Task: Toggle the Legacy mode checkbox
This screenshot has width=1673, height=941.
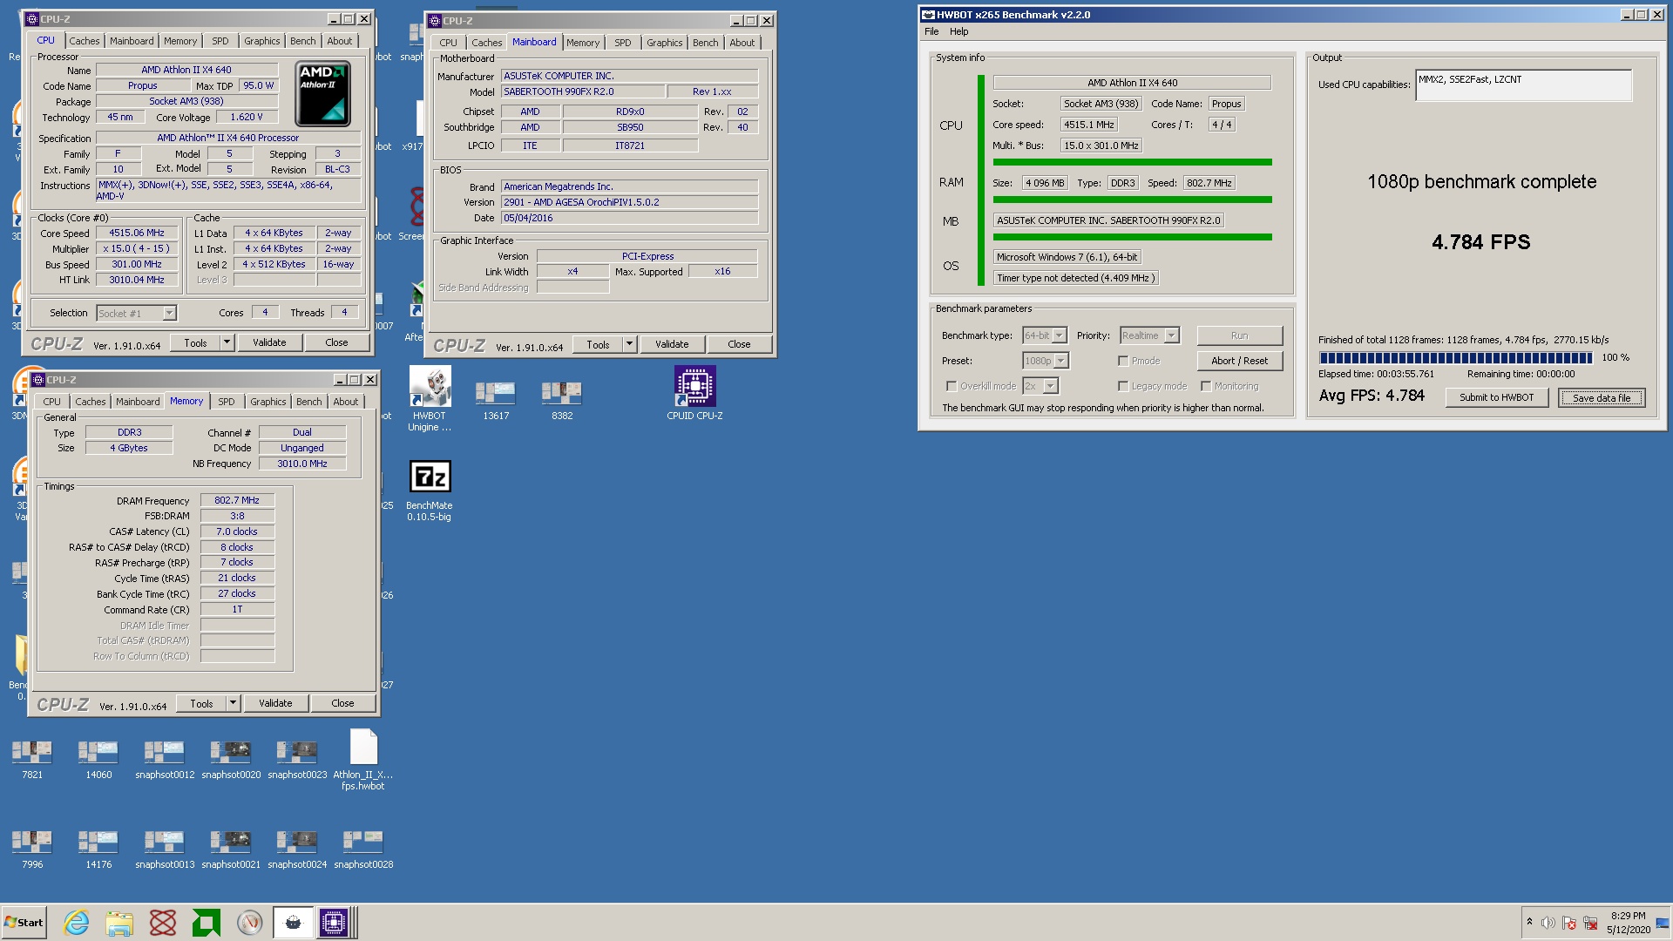Action: pyautogui.click(x=1123, y=386)
